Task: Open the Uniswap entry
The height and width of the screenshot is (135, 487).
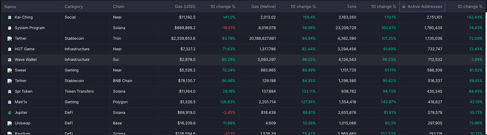Action: [22, 123]
